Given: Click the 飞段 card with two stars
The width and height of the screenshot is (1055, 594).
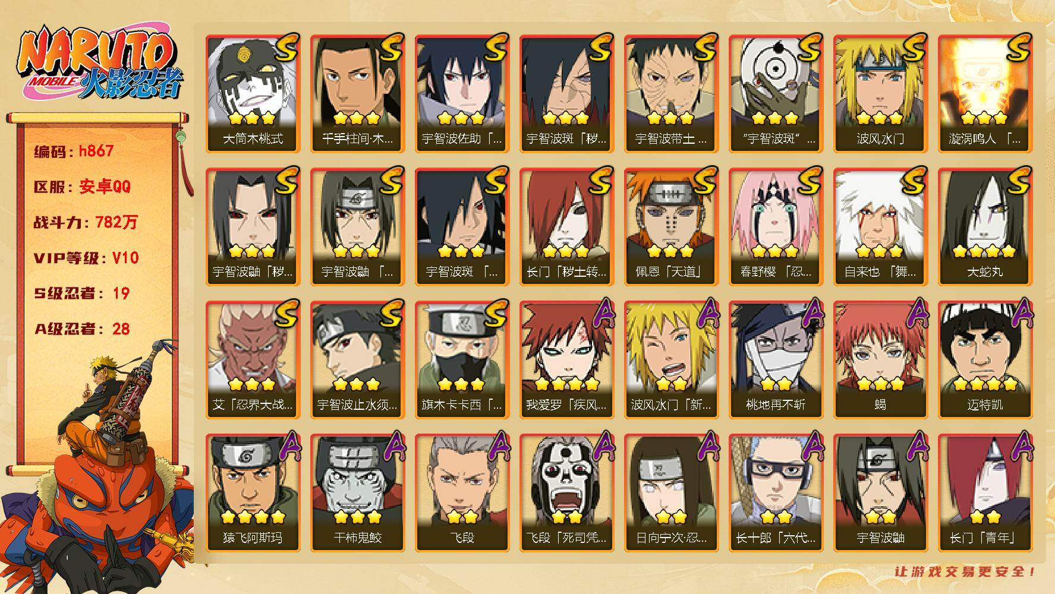Looking at the screenshot, I should coord(462,493).
